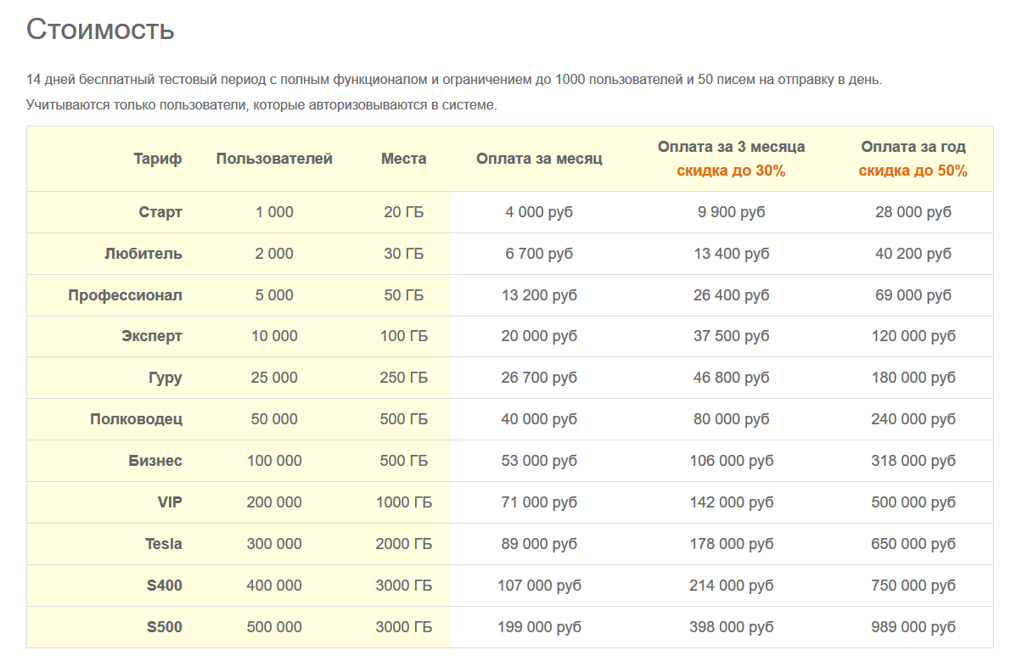Click the "46 800 руб" three-month price
The height and width of the screenshot is (667, 1022).
pos(731,378)
